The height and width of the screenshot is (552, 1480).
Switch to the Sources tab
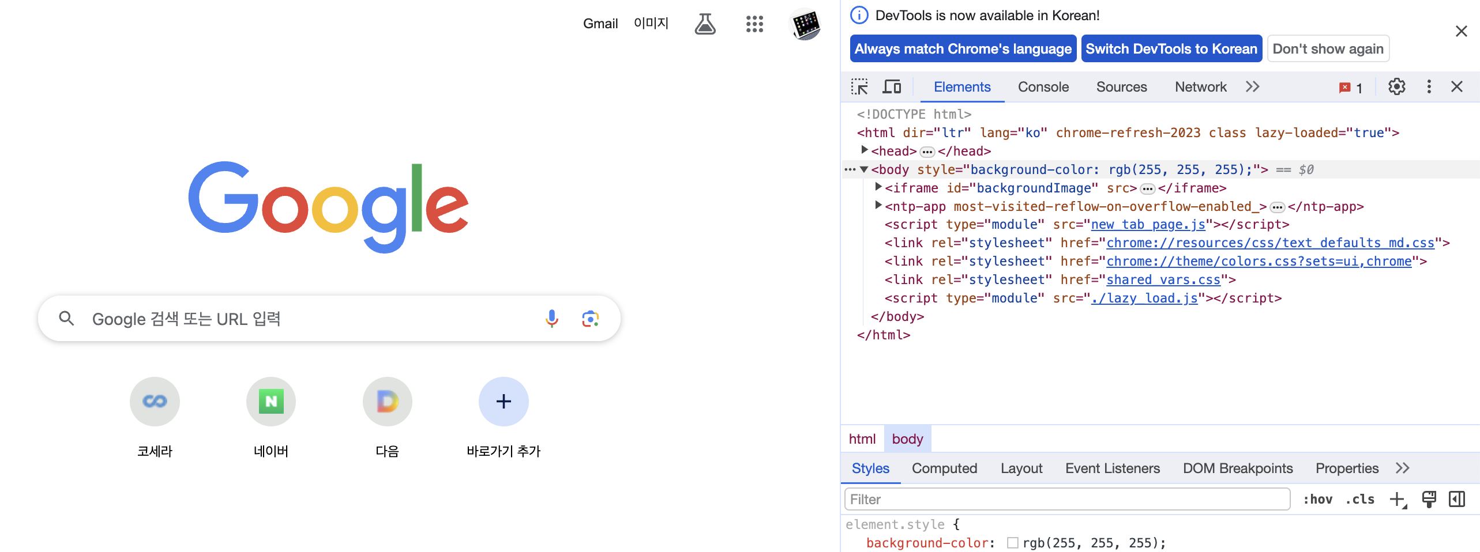[1121, 87]
